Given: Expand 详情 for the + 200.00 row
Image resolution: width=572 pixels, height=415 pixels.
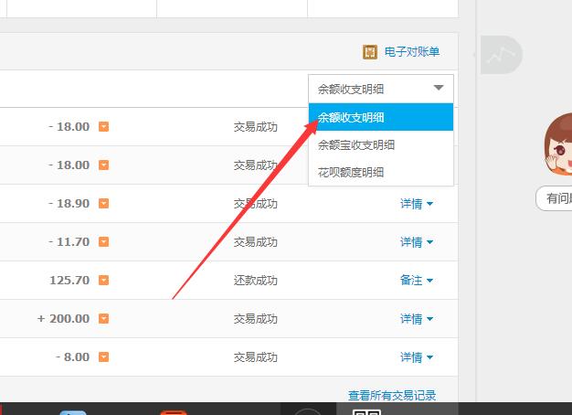Looking at the screenshot, I should [417, 319].
